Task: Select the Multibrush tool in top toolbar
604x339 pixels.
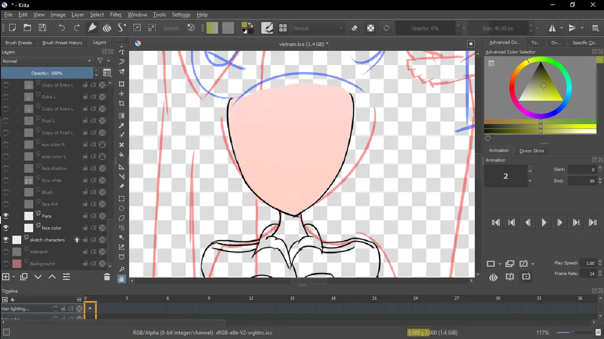Action: click(x=107, y=28)
